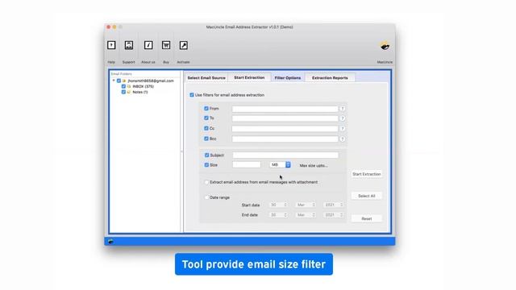
Task: Click the 'Start date' label
Action: pyautogui.click(x=251, y=205)
